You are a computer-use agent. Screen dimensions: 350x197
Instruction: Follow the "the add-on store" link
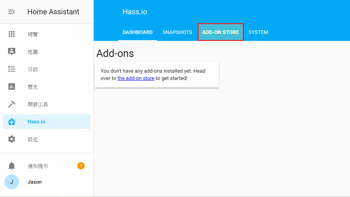[x=136, y=78]
